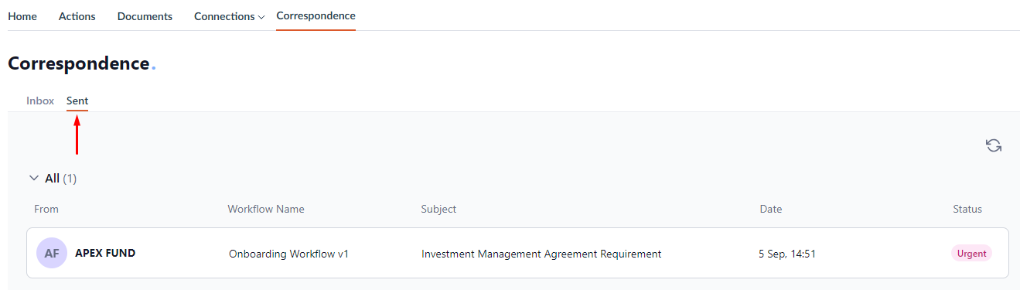Viewport: 1020px width, 290px height.
Task: Switch to the Inbox tab
Action: click(x=40, y=101)
